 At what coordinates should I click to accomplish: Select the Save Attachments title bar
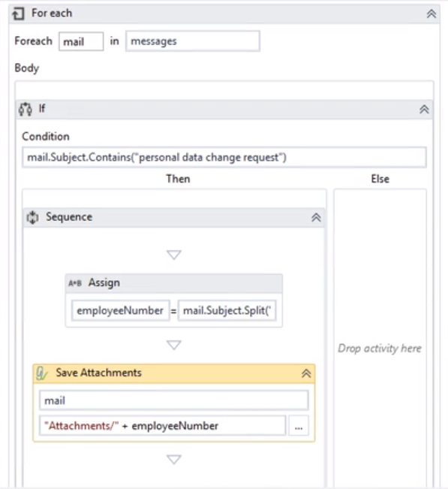click(174, 373)
